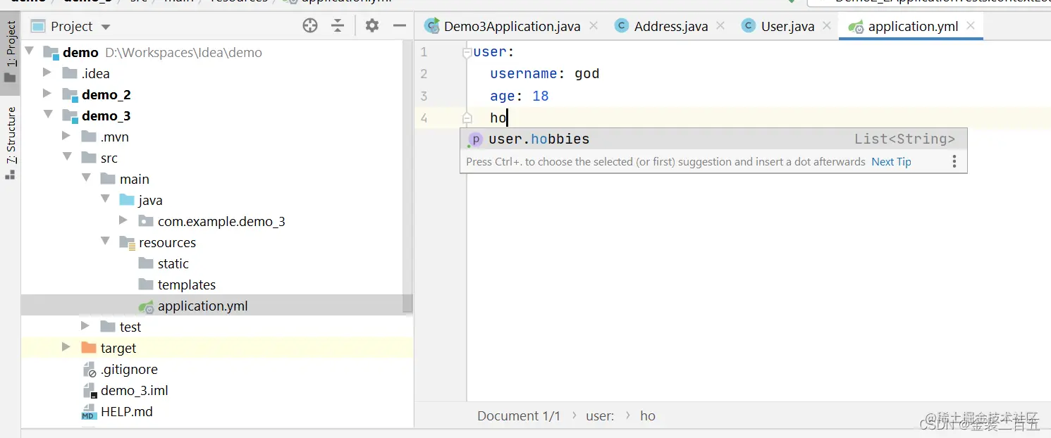Screen dimensions: 1051x438
Task: Click the class icon on User.java tab
Action: click(749, 26)
